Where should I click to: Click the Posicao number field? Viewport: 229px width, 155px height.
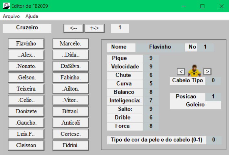[213, 97]
